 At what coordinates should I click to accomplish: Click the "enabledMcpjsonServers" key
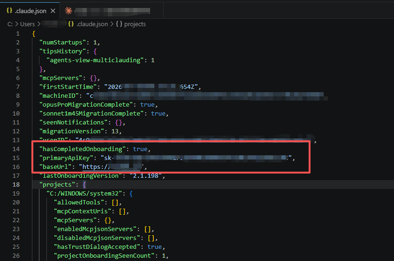tap(95, 229)
